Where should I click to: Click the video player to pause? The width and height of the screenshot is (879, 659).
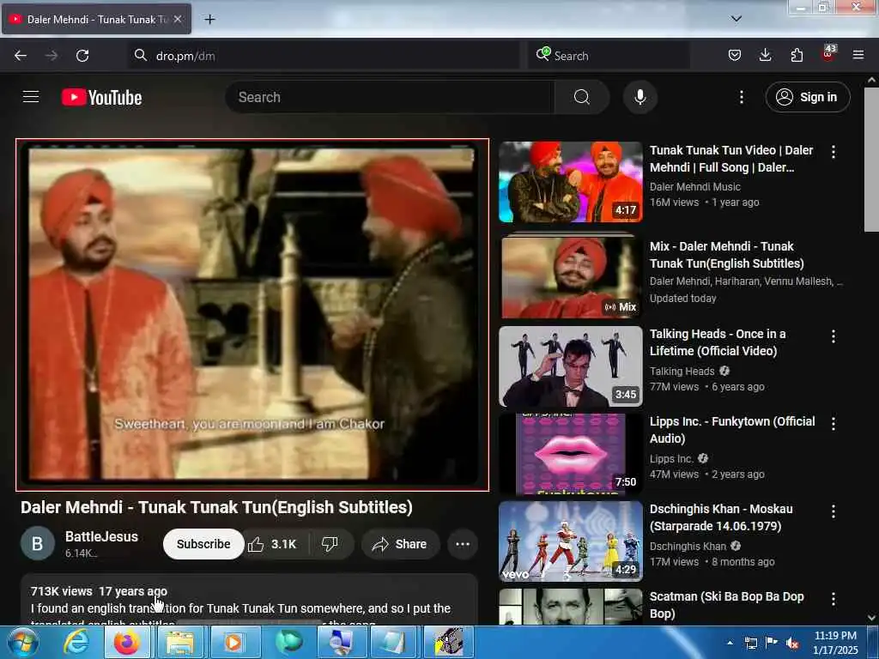coord(252,314)
